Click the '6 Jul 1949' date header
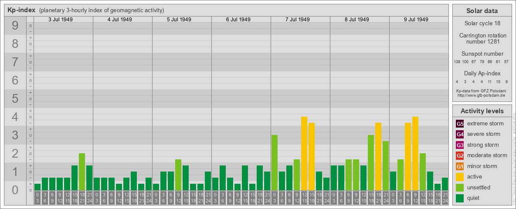 click(238, 20)
